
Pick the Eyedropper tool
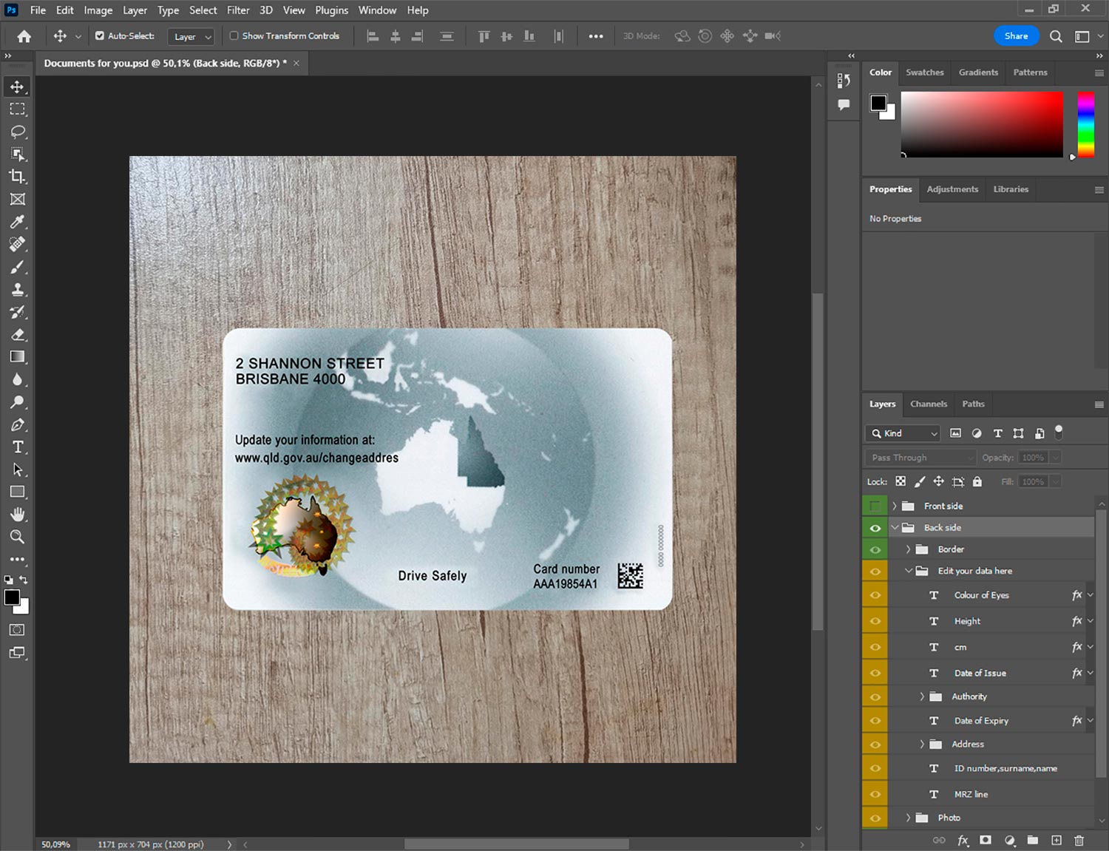point(18,222)
